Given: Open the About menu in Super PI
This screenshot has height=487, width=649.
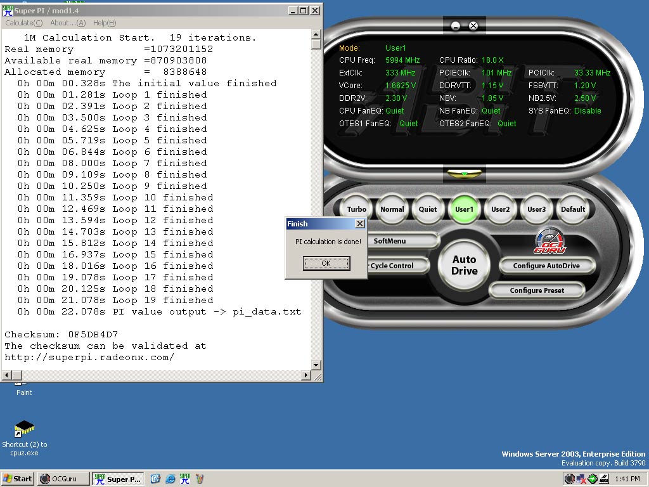Looking at the screenshot, I should tap(68, 23).
